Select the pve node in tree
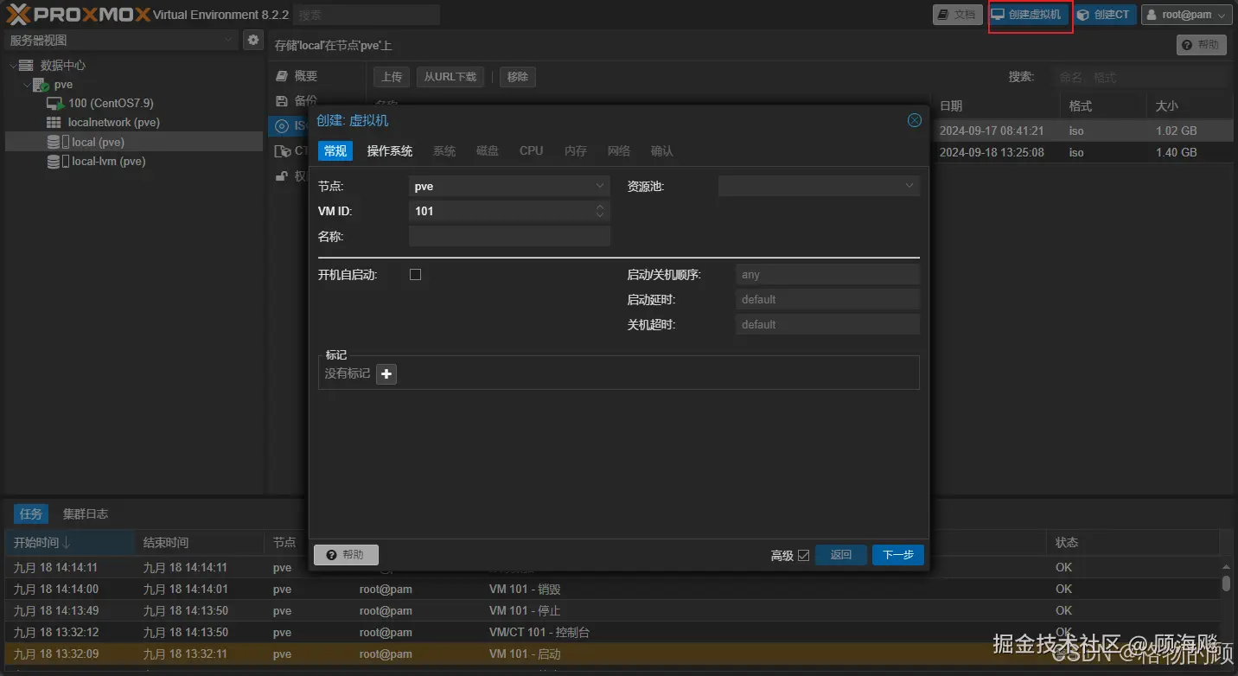The image size is (1238, 676). tap(63, 85)
